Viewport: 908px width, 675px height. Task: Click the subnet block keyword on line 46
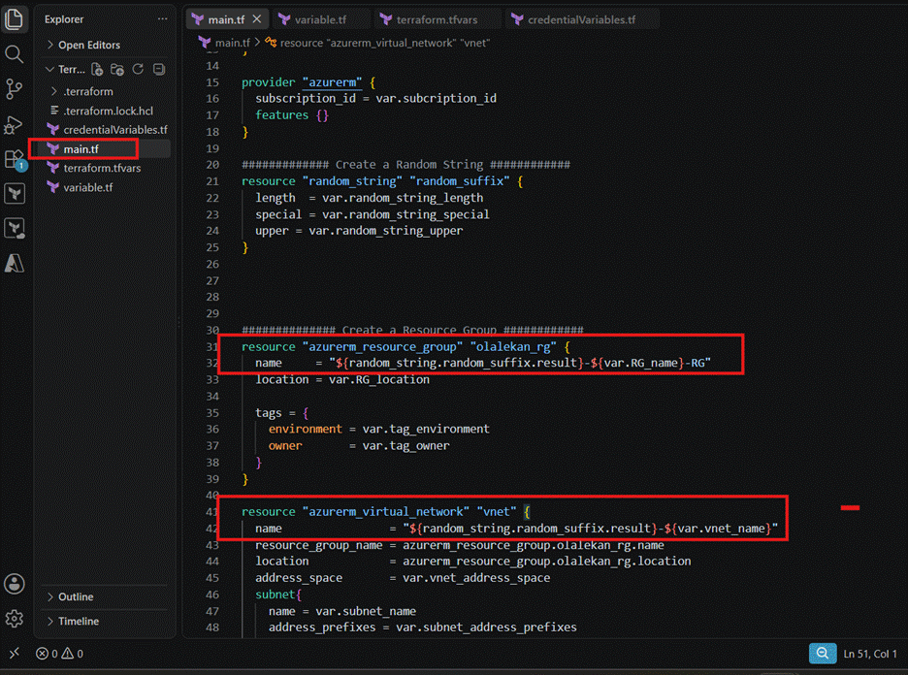click(x=276, y=595)
